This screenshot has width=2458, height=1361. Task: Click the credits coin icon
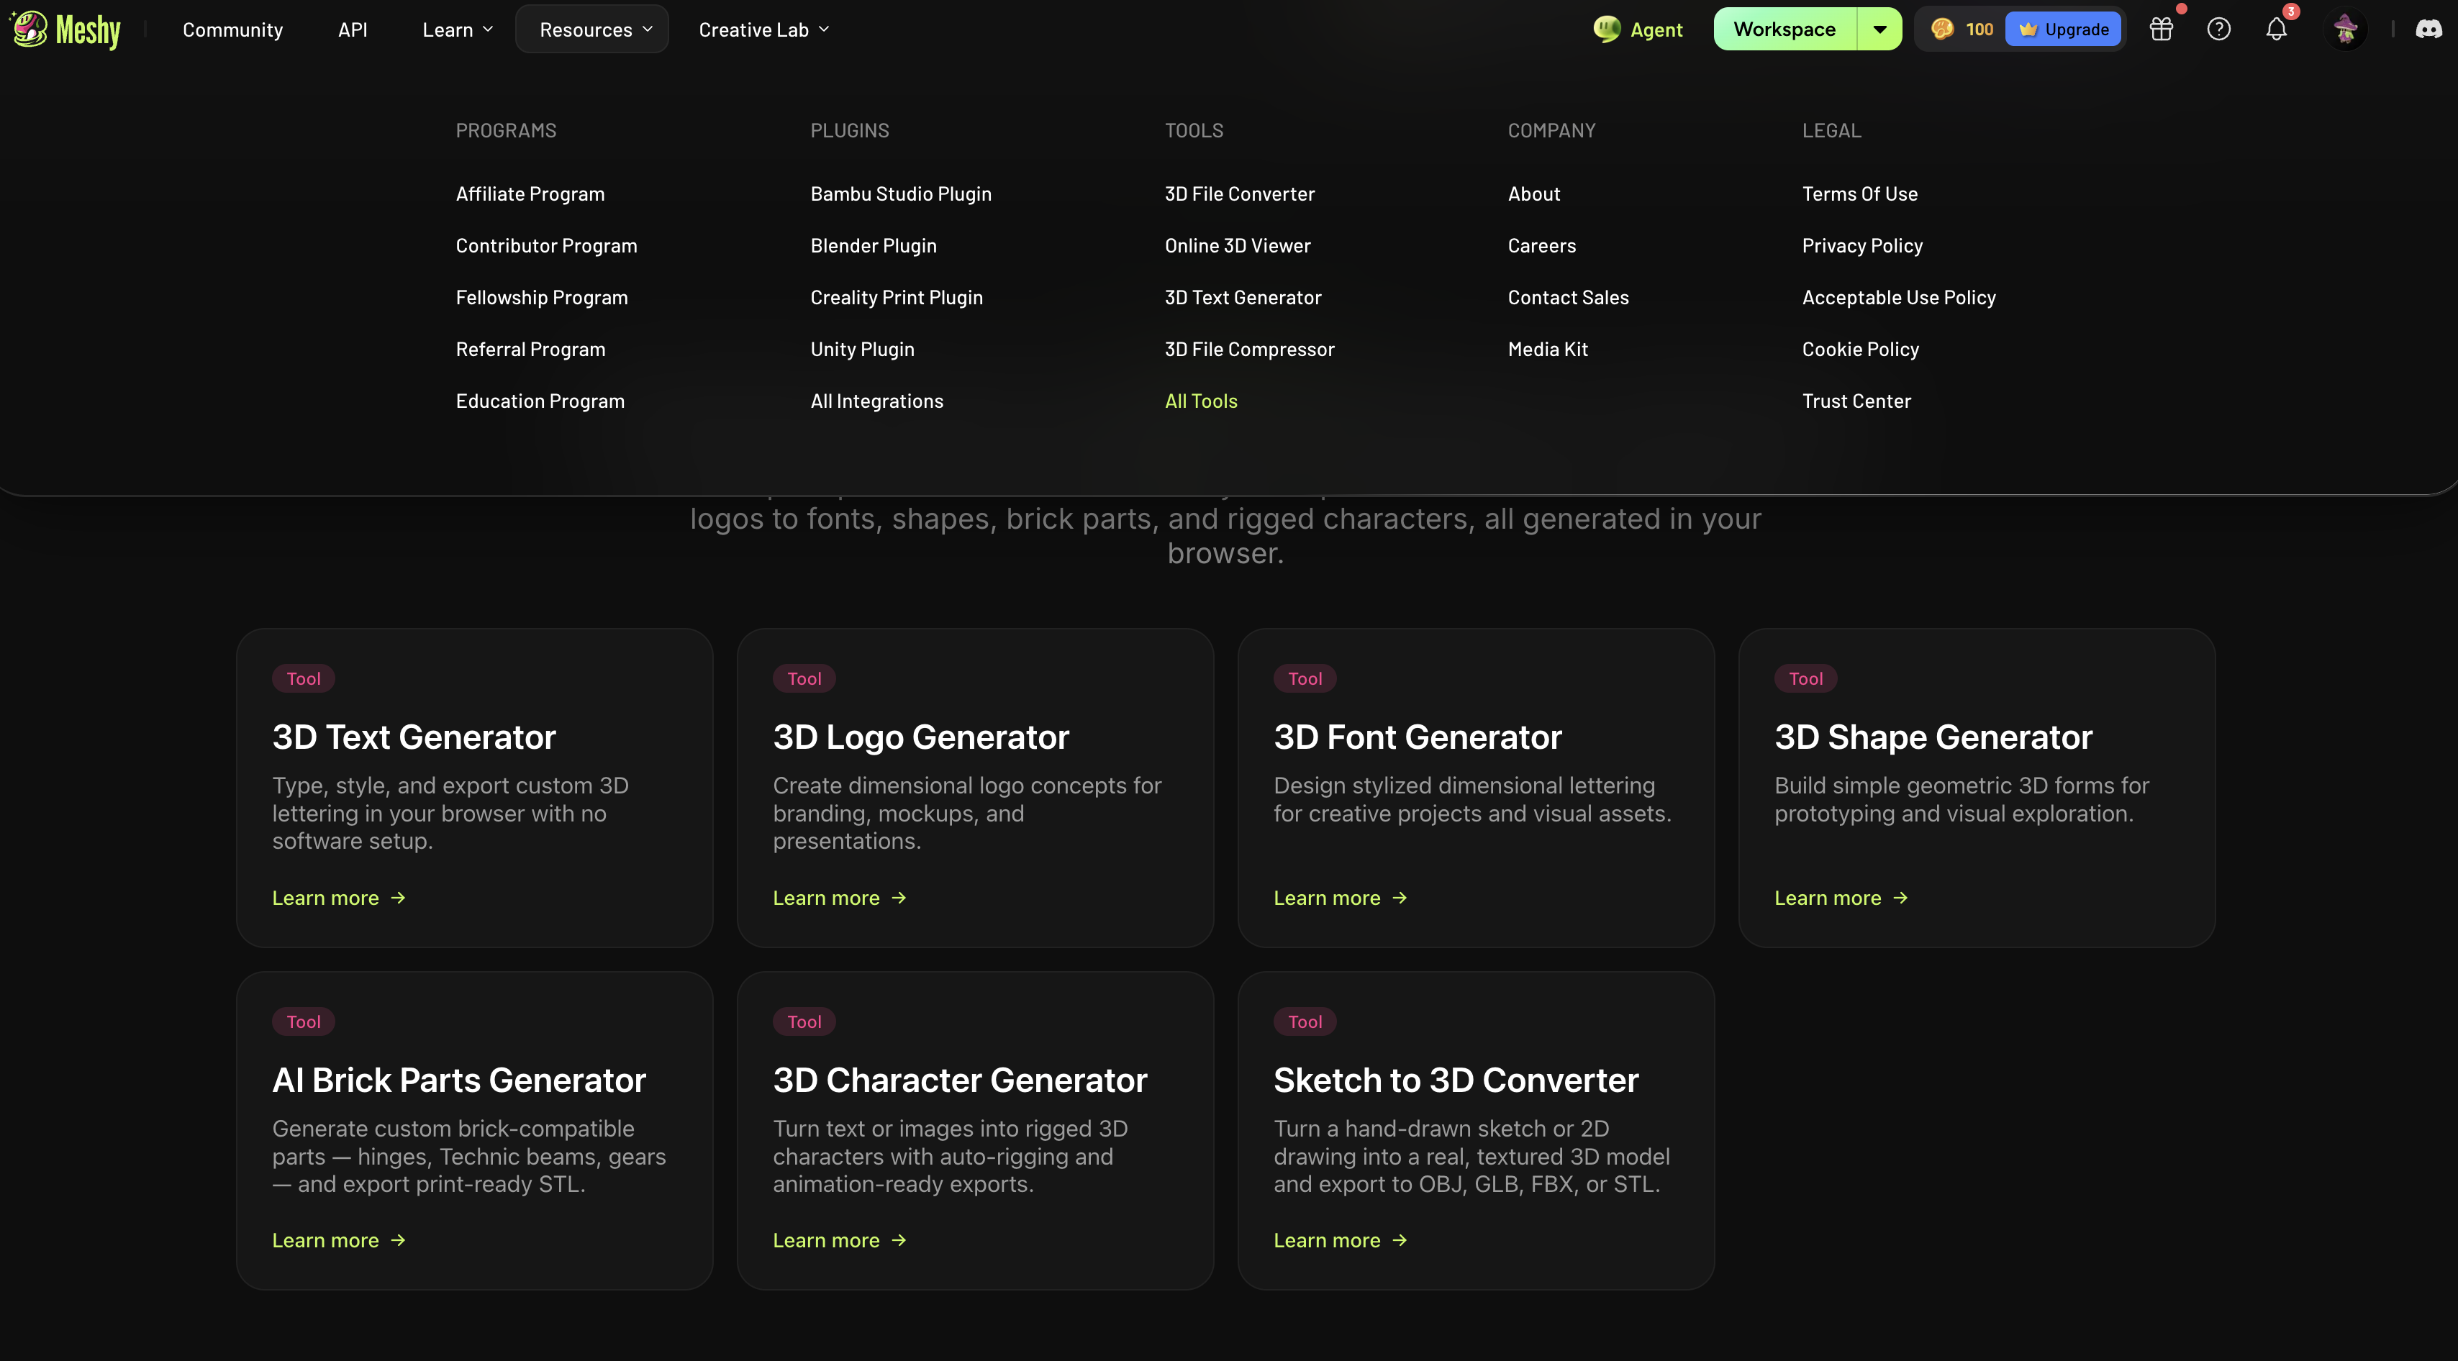(1942, 29)
